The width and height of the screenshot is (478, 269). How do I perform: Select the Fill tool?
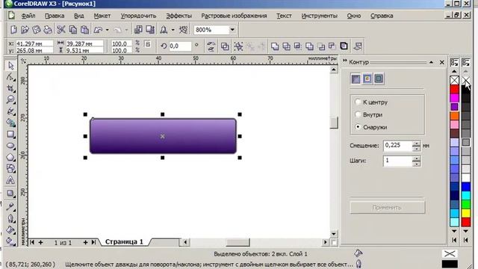10,229
